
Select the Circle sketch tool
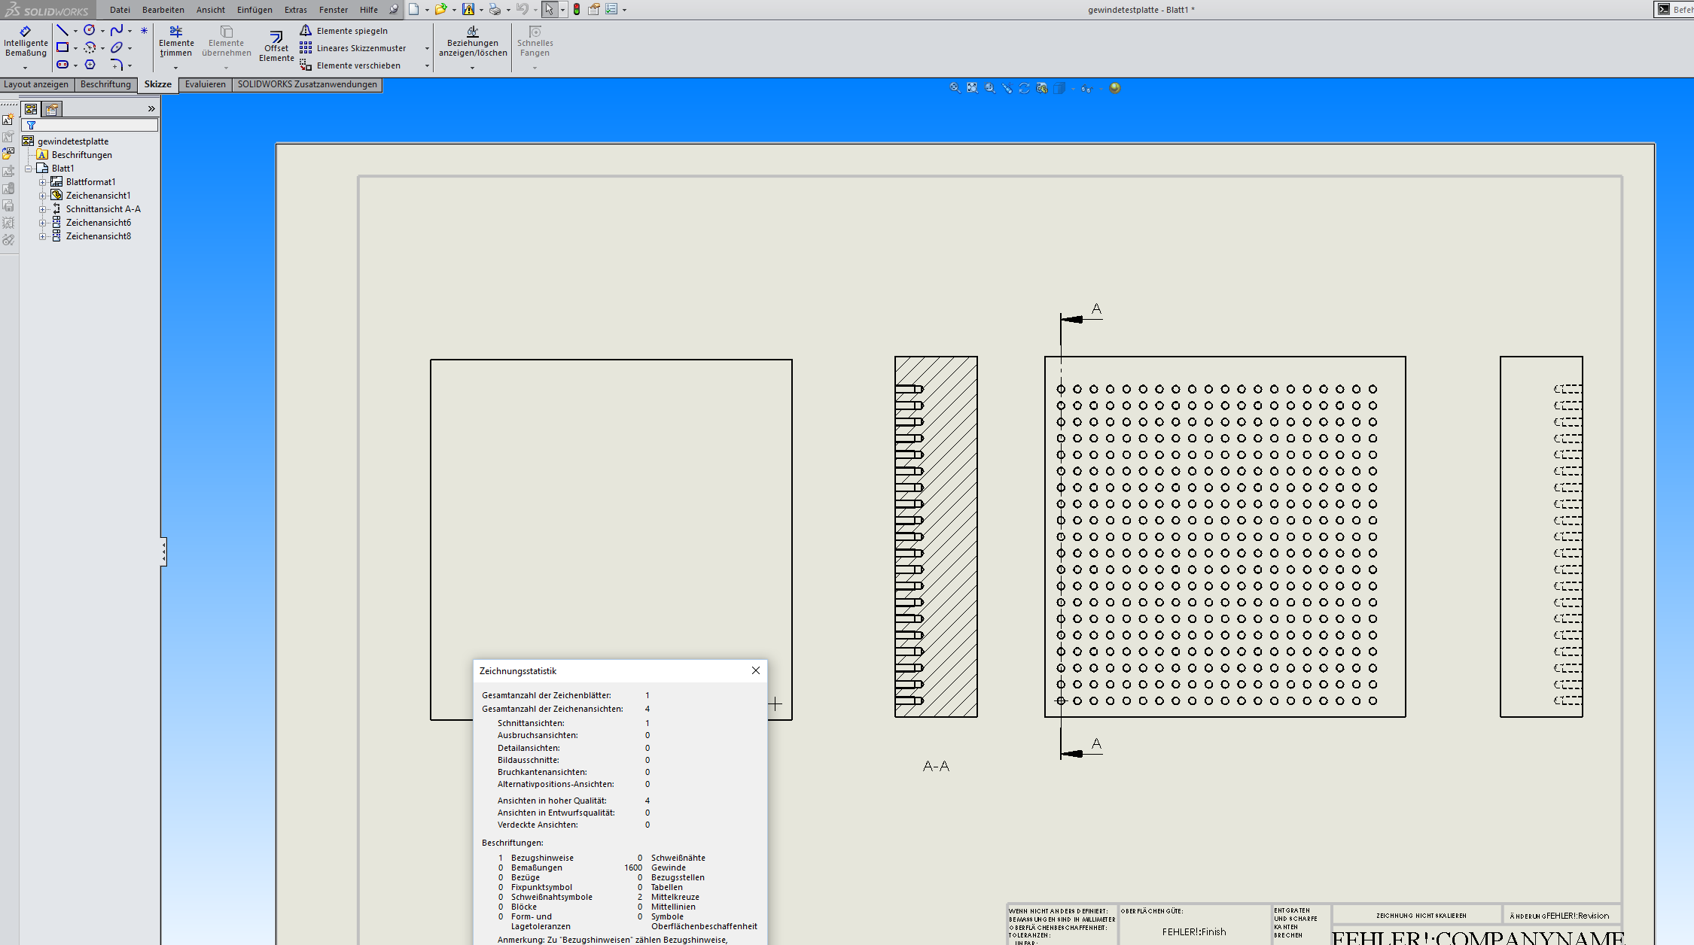pos(90,30)
